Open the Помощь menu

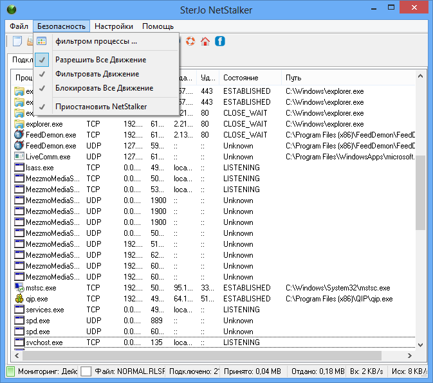point(158,26)
